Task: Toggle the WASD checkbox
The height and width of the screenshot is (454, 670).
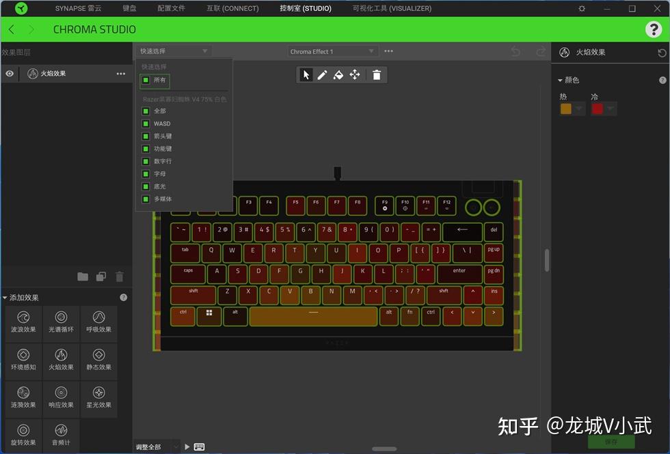Action: [x=146, y=124]
